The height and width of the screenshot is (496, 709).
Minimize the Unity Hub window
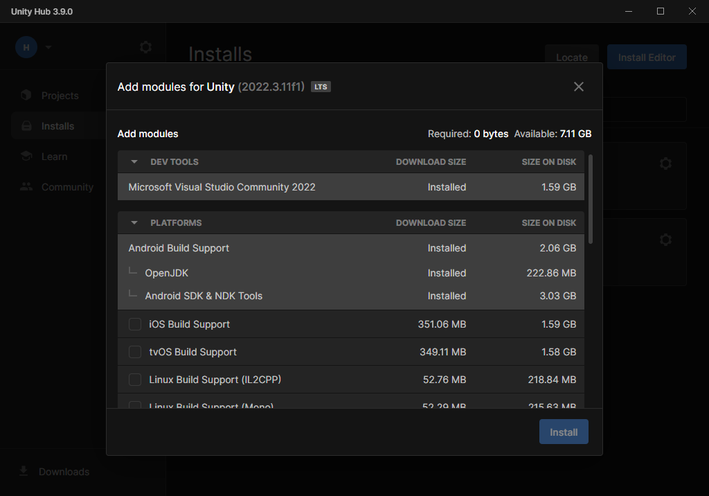[x=629, y=11]
